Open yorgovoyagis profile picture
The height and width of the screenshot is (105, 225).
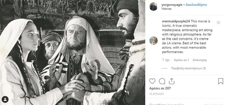tap(154, 7)
